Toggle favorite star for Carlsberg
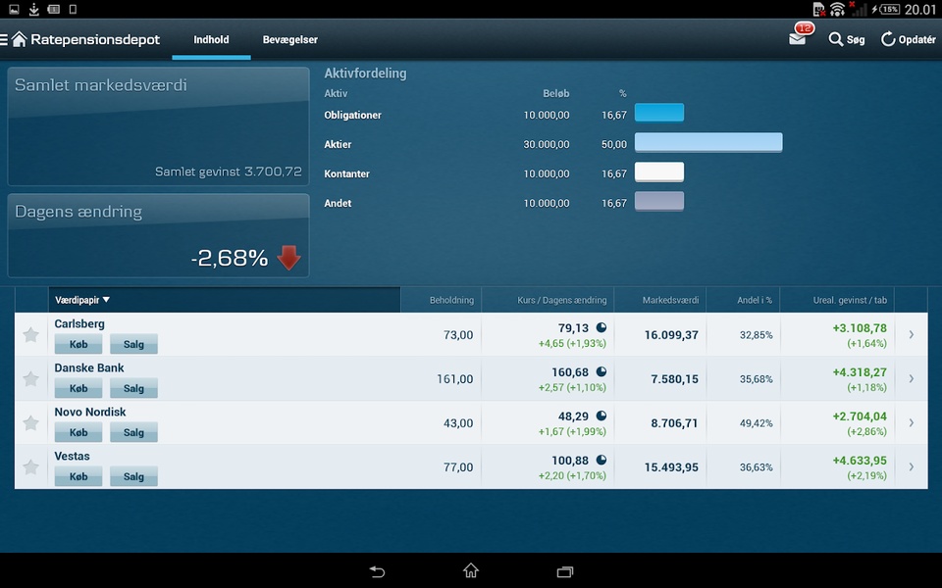 [x=30, y=335]
